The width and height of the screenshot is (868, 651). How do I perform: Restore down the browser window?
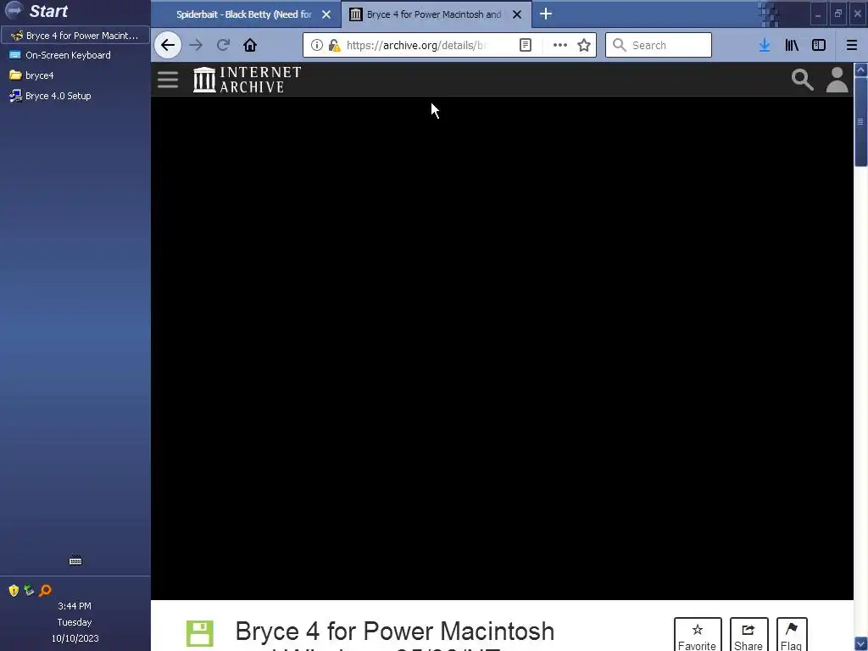click(x=838, y=14)
